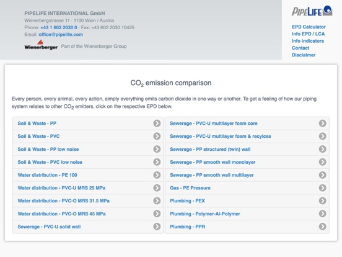Image resolution: width=342 pixels, height=257 pixels.
Task: Click arrow icon beside Plumbing - PEX
Action: [322, 201]
